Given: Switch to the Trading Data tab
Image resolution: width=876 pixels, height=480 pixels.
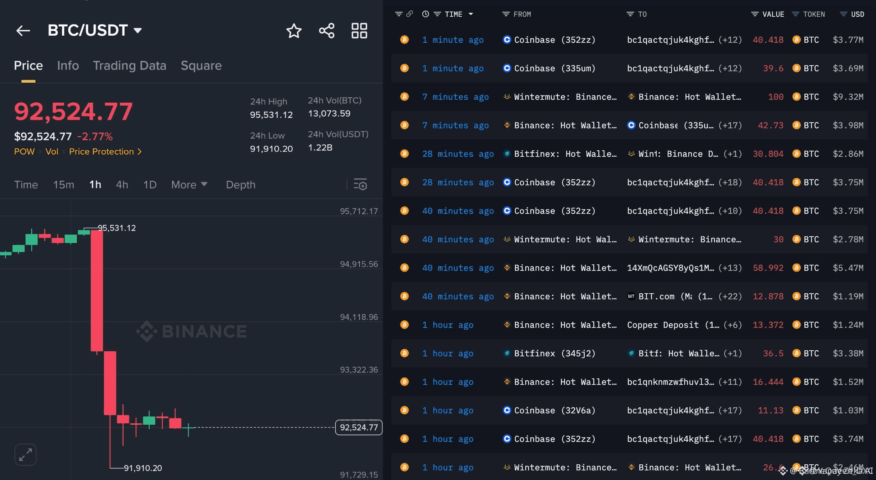Looking at the screenshot, I should pyautogui.click(x=129, y=66).
